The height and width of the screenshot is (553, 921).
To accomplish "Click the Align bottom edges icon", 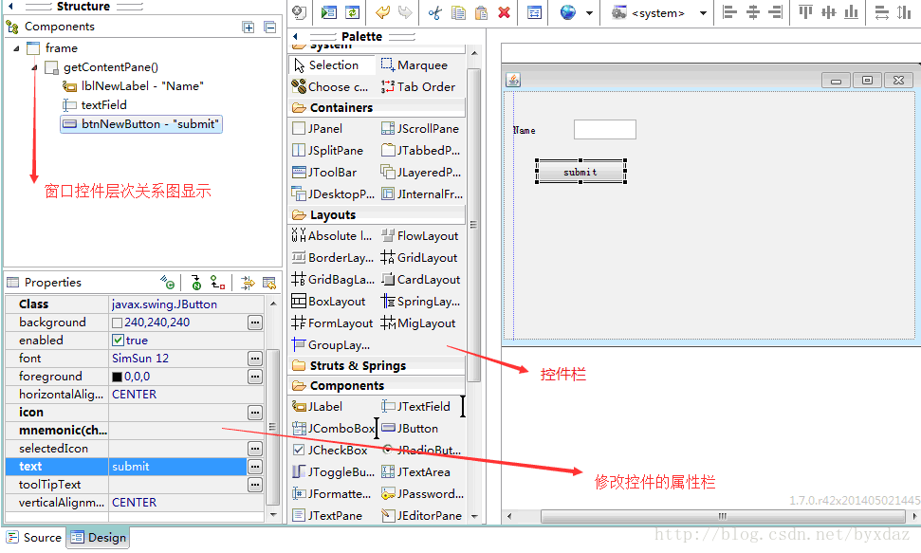I will [x=851, y=12].
